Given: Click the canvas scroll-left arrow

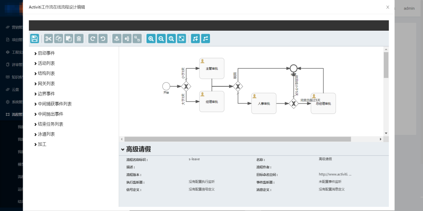Looking at the screenshot, I should 122,139.
